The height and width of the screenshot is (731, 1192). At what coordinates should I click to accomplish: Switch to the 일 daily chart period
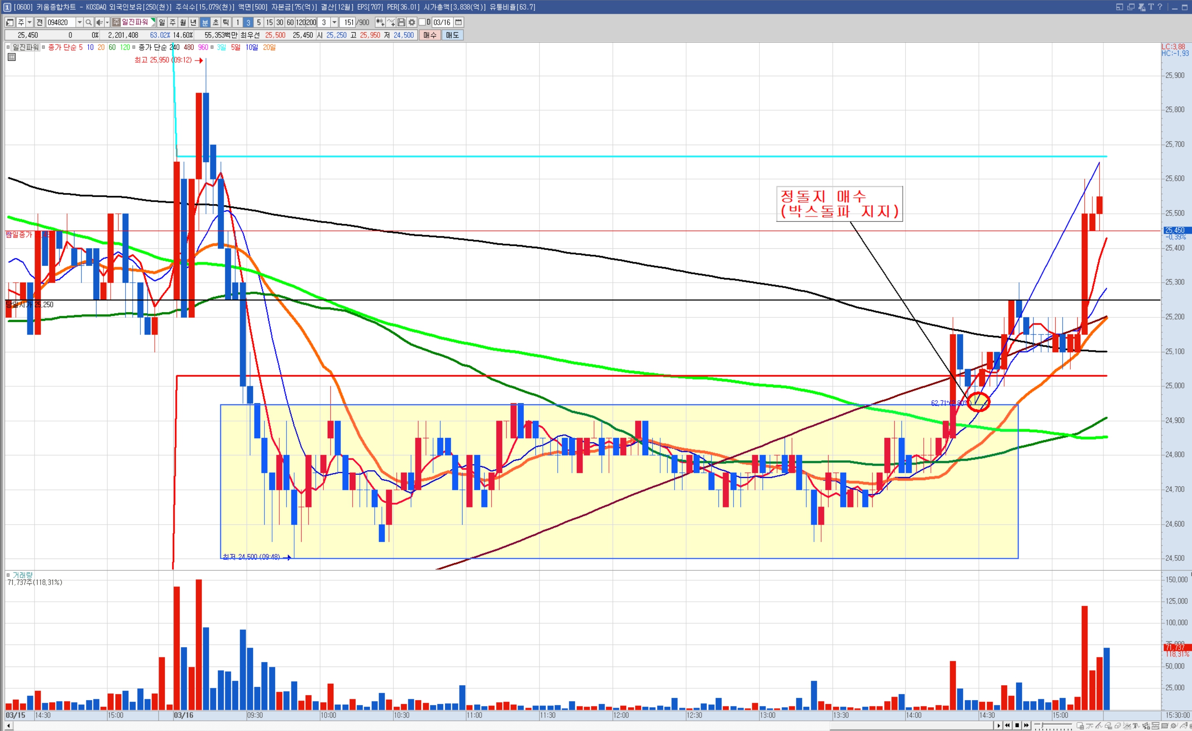tap(162, 22)
